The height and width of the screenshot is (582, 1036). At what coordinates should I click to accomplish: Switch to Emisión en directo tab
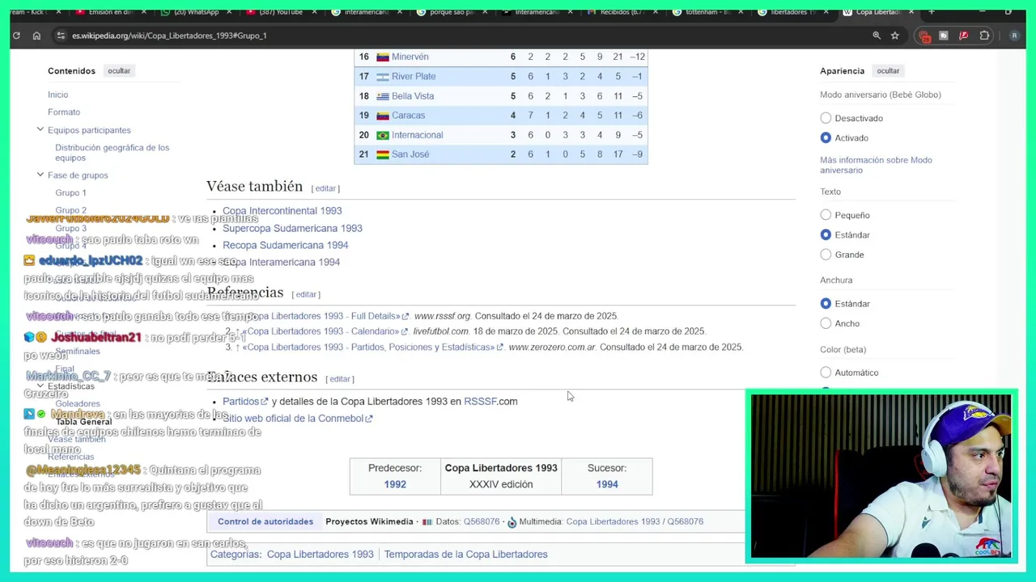(x=109, y=12)
